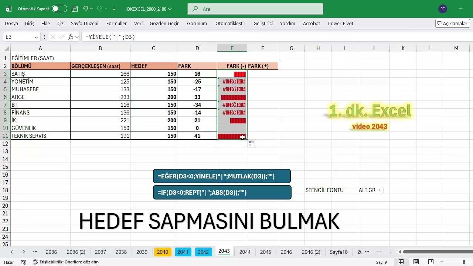Screen dimensions: 473x266
Task: Open the Otomatikleştir tab
Action: click(x=230, y=23)
